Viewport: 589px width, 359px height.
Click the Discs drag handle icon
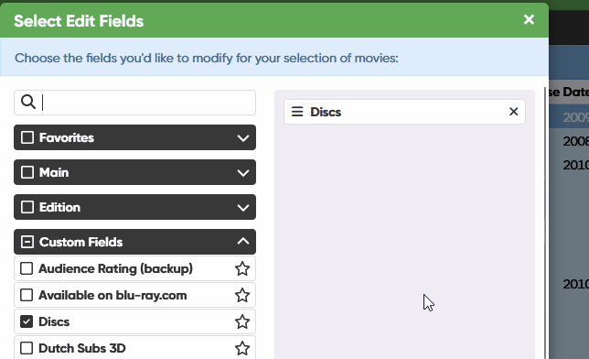pyautogui.click(x=297, y=112)
